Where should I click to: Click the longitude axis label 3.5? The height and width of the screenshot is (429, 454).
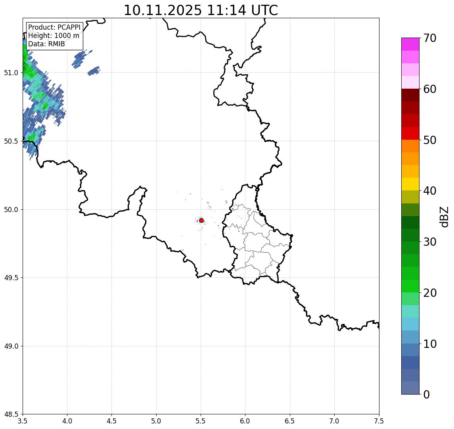pos(23,421)
